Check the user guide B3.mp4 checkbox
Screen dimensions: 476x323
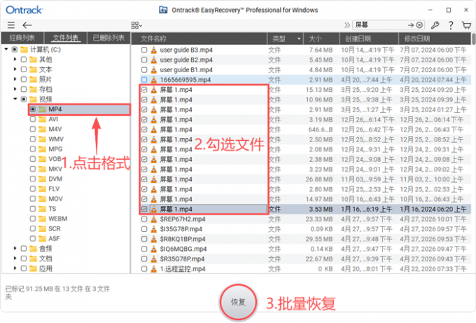(x=144, y=50)
